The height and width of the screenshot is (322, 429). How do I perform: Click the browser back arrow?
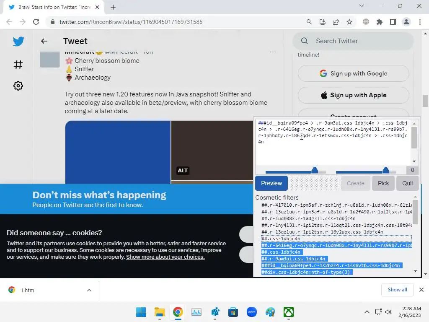point(9,22)
